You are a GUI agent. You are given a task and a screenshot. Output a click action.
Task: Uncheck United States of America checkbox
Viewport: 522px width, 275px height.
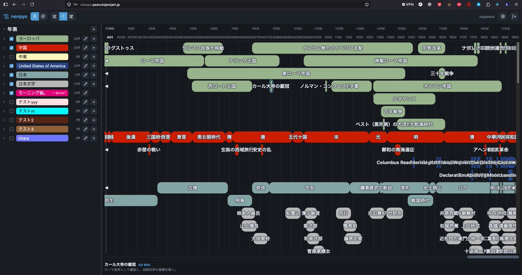pos(12,66)
